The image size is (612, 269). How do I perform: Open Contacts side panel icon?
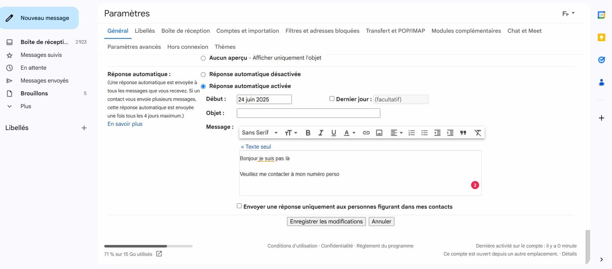601,82
